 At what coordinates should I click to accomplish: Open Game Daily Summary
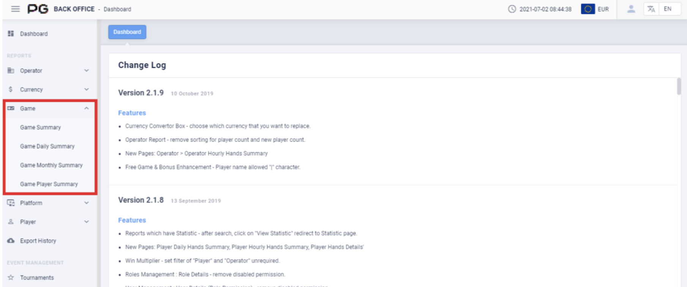tap(47, 147)
